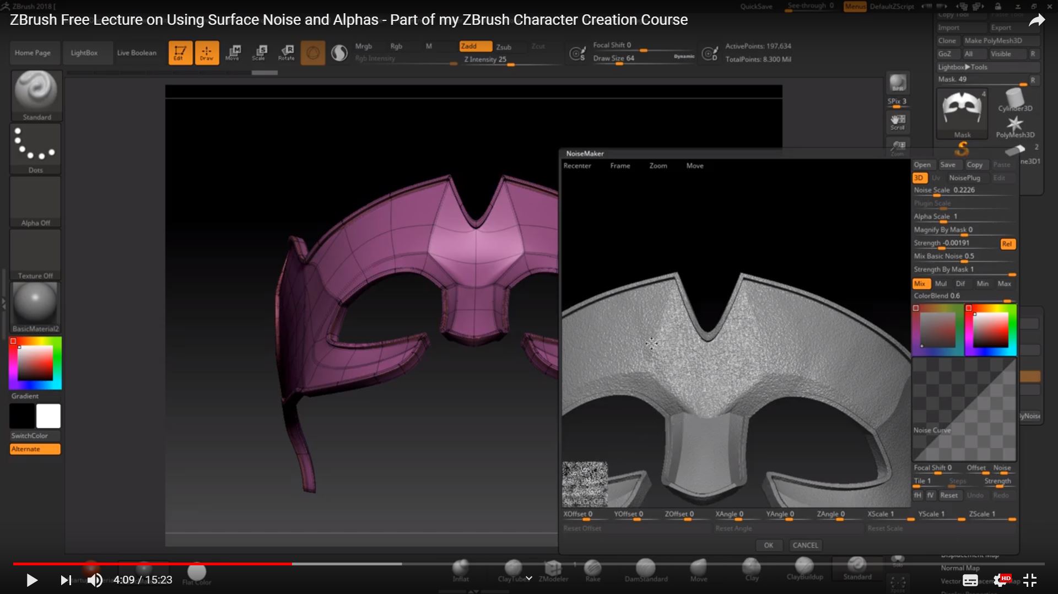Screen dimensions: 1058x594
Task: Toggle Zsub mode
Action: point(504,47)
